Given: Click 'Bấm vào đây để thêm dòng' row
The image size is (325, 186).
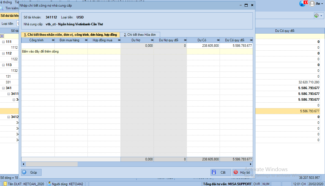Looking at the screenshot, I should (x=71, y=51).
